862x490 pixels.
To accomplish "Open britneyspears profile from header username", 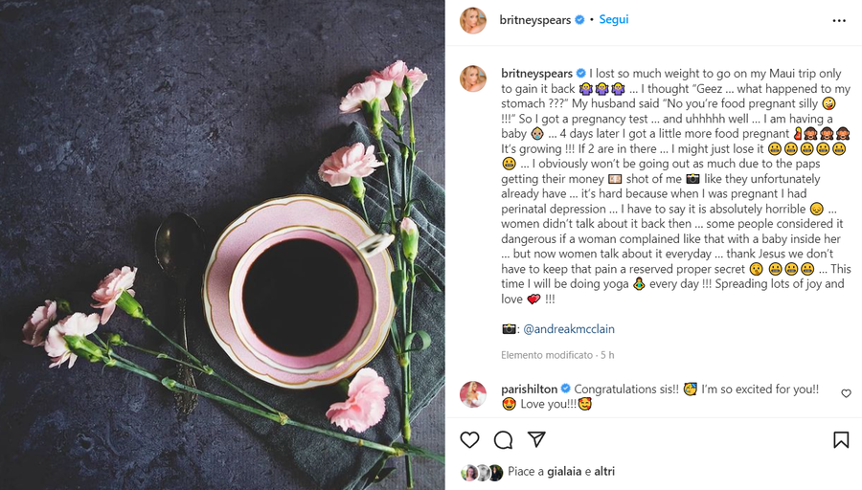I will (535, 19).
